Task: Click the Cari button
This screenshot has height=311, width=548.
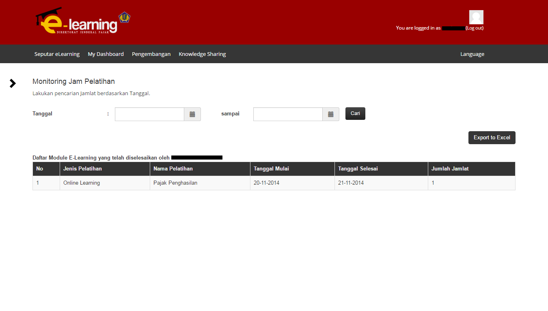Action: (355, 113)
